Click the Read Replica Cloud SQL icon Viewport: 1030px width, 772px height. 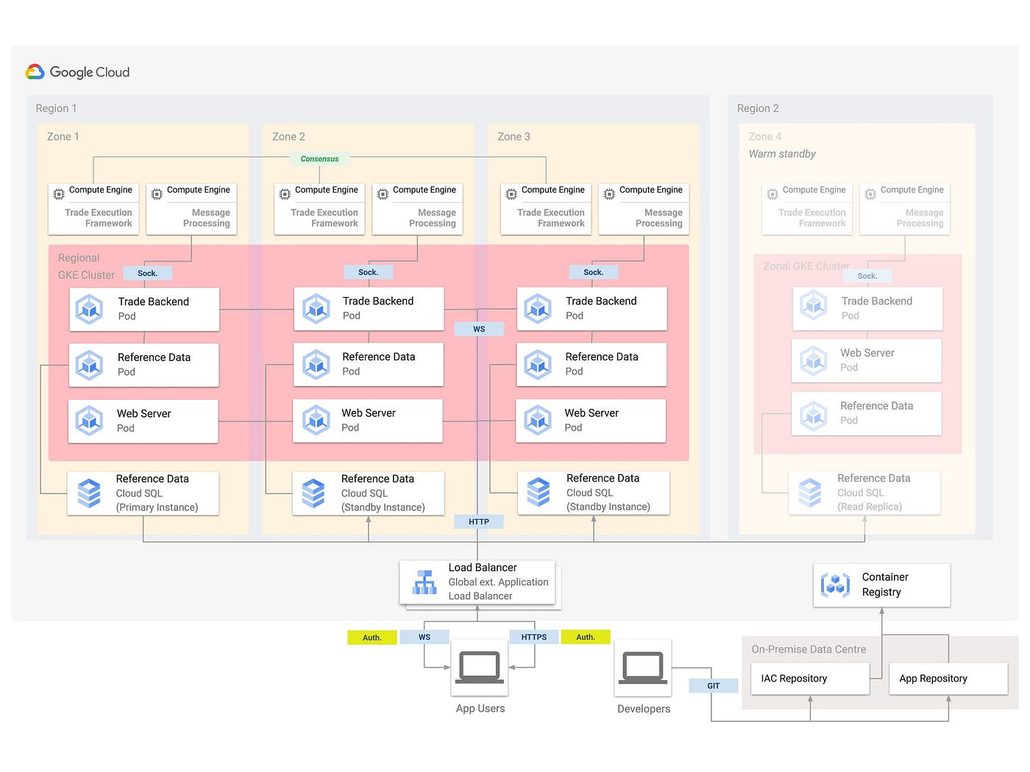pos(810,493)
